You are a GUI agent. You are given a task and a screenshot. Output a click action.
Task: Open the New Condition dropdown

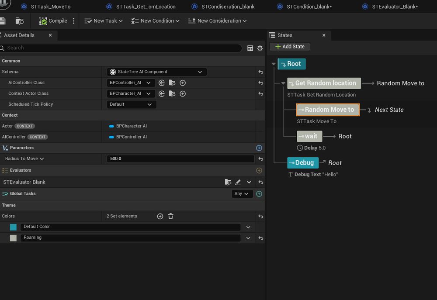click(x=155, y=21)
